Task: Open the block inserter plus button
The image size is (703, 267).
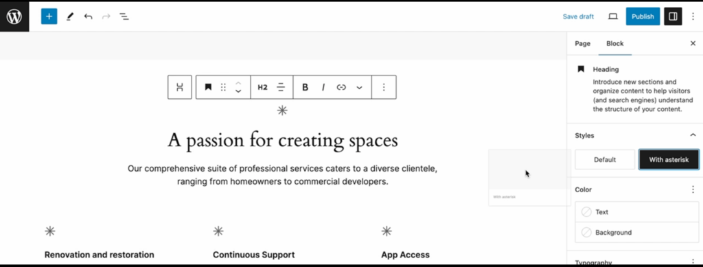Action: pos(49,16)
